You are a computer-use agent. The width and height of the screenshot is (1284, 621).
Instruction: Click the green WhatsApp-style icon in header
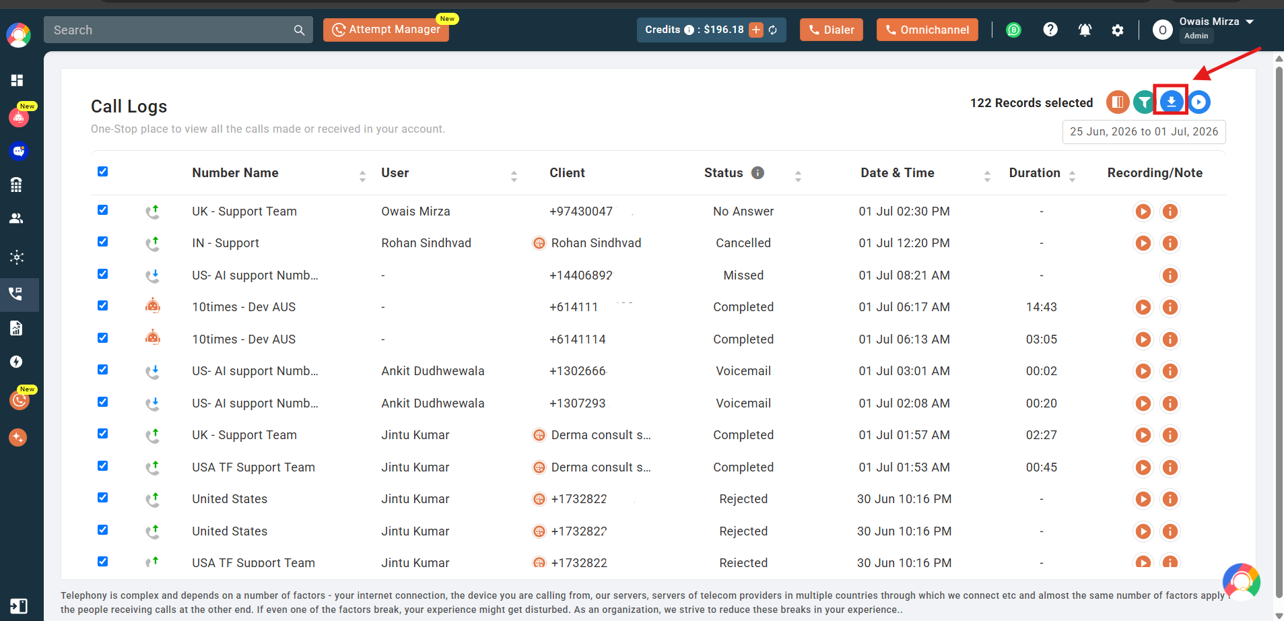click(x=1013, y=30)
